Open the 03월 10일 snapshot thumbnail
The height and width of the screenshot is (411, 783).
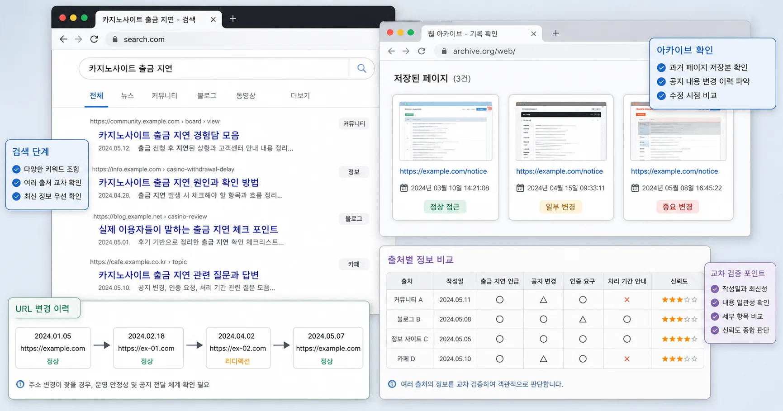[446, 131]
